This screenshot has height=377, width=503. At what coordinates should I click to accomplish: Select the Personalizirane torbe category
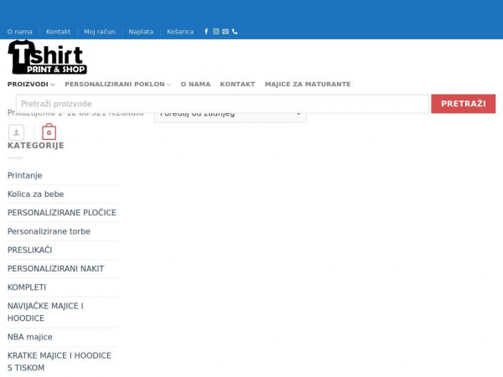pos(49,231)
